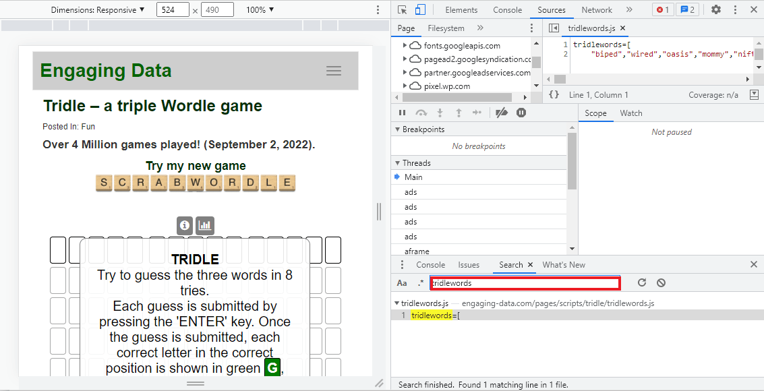Pause script execution button

pos(403,113)
